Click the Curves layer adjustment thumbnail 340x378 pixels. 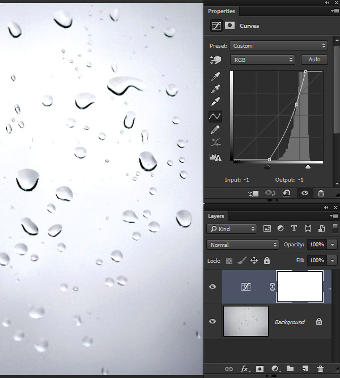pyautogui.click(x=246, y=287)
